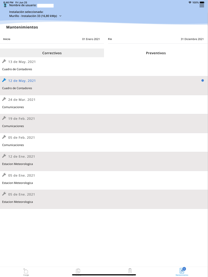
Task: Tap the blue unread dot on 12 de May row
Action: coord(203,81)
